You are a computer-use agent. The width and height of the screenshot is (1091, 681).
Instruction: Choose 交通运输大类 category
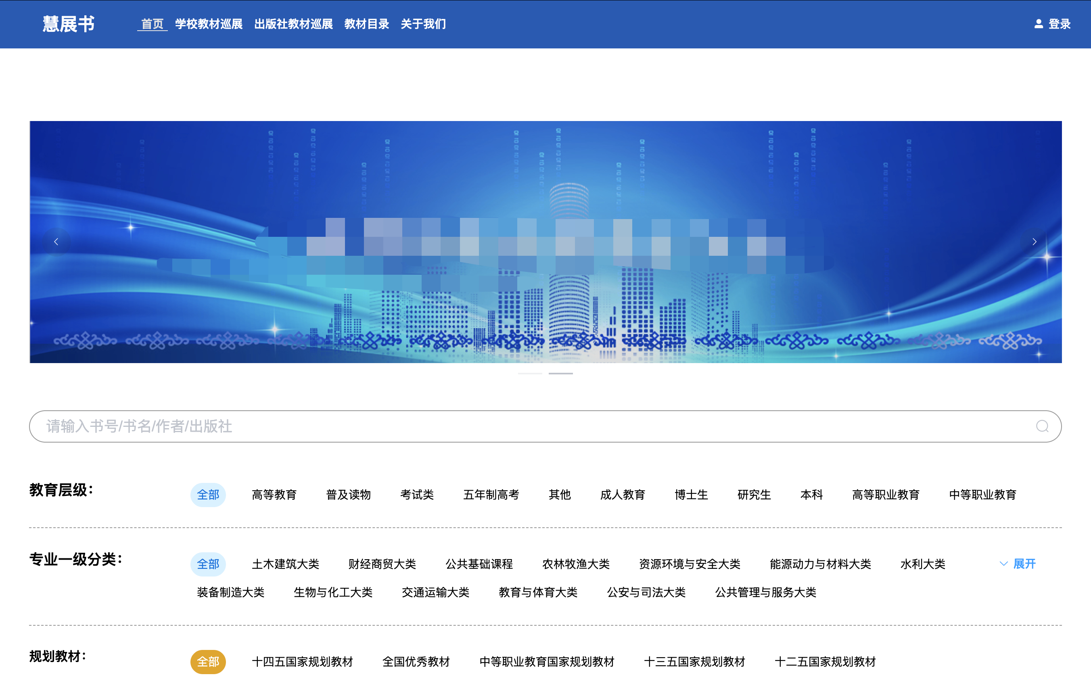[435, 592]
